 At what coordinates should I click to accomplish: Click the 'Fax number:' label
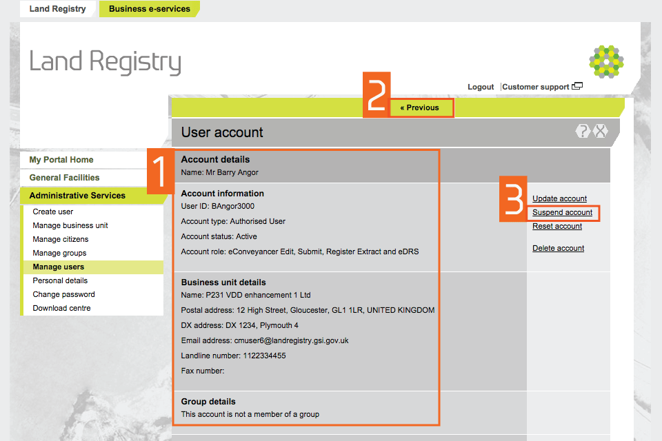point(203,371)
